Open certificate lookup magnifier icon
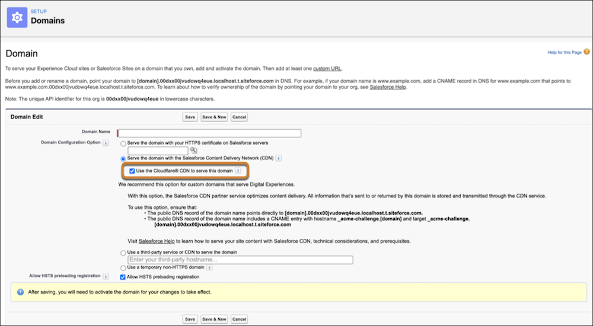The width and height of the screenshot is (593, 326). [194, 150]
